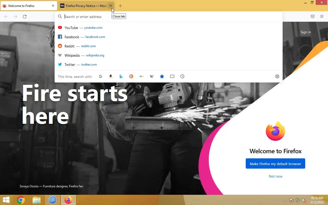Click the Not now link
Screen dimensions: 328x205
pyautogui.click(x=275, y=176)
